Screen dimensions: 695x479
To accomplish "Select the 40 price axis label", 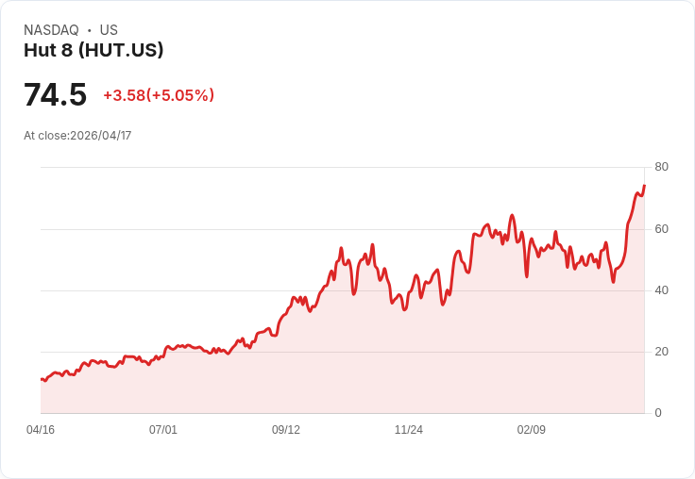I will pyautogui.click(x=661, y=290).
